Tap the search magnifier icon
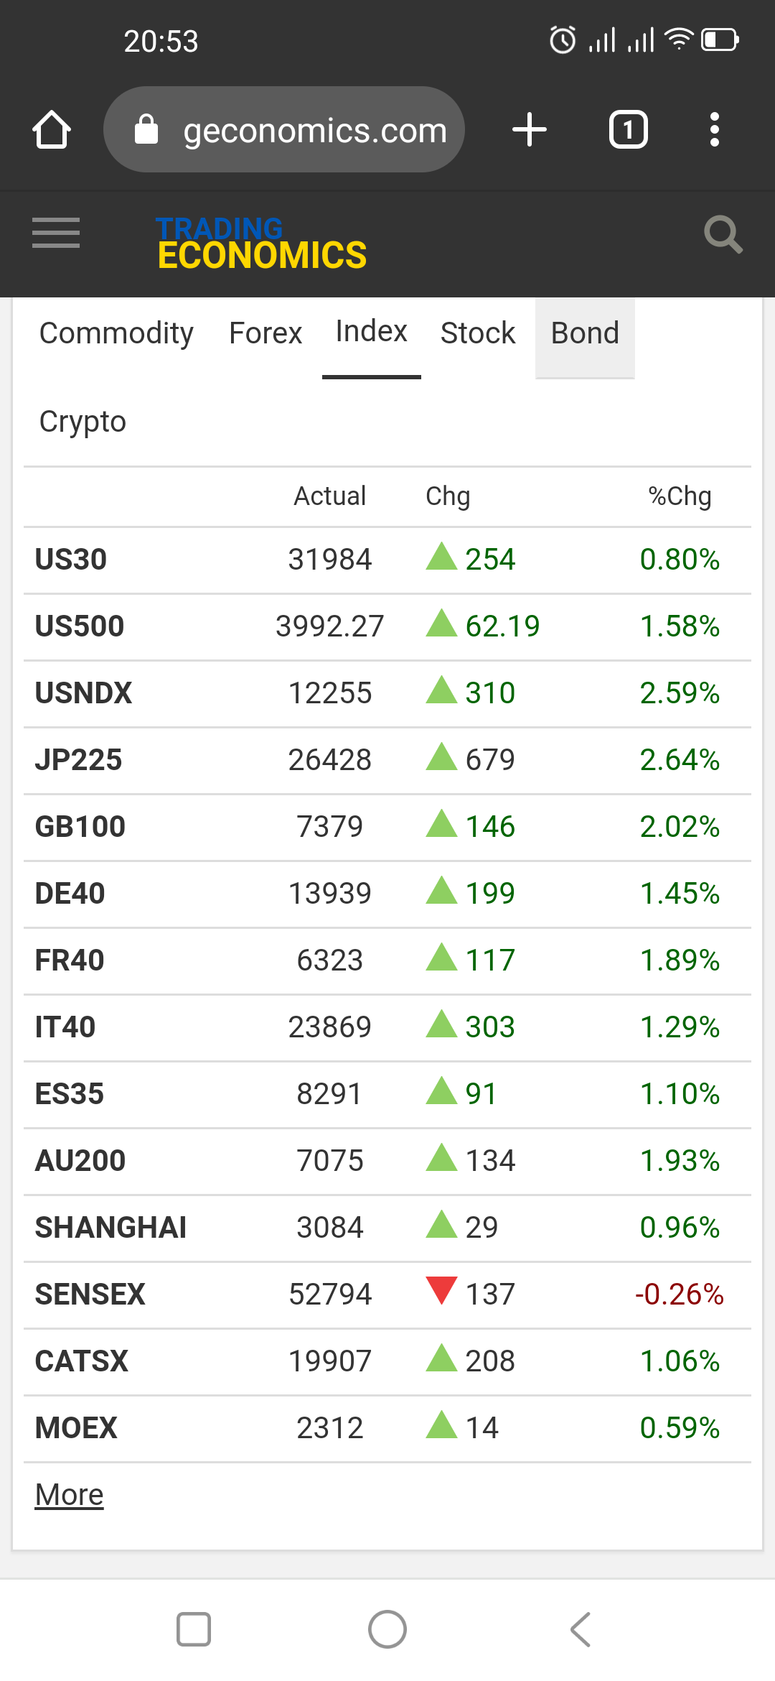This screenshot has height=1681, width=775. 723,234
